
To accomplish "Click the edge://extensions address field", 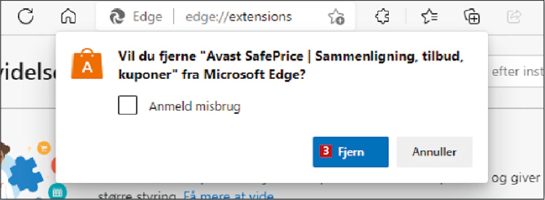I will pos(238,17).
